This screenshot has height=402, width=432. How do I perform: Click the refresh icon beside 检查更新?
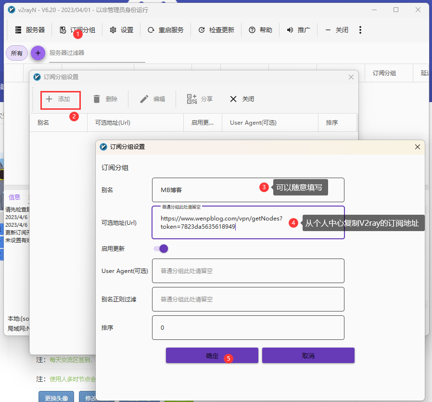pos(202,30)
